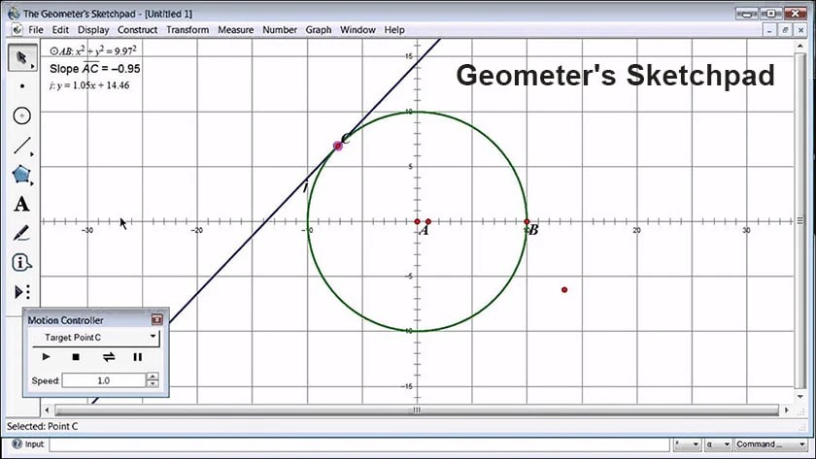Click the Geometer's Sketchpad caption text
The image size is (816, 459).
(x=616, y=75)
